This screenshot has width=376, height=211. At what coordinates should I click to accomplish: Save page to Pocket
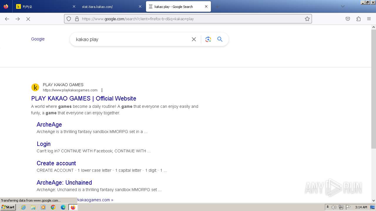(x=348, y=19)
